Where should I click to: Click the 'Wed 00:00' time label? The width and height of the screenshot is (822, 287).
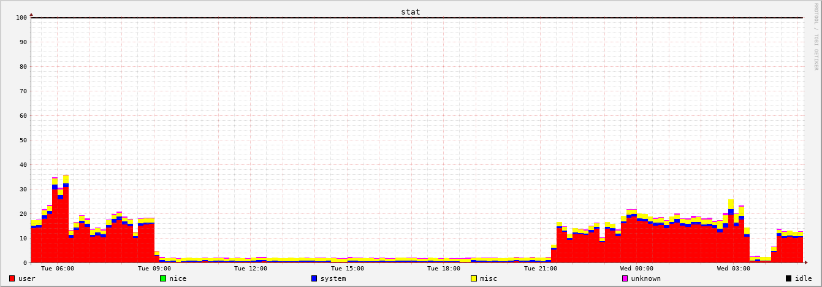[x=637, y=269]
